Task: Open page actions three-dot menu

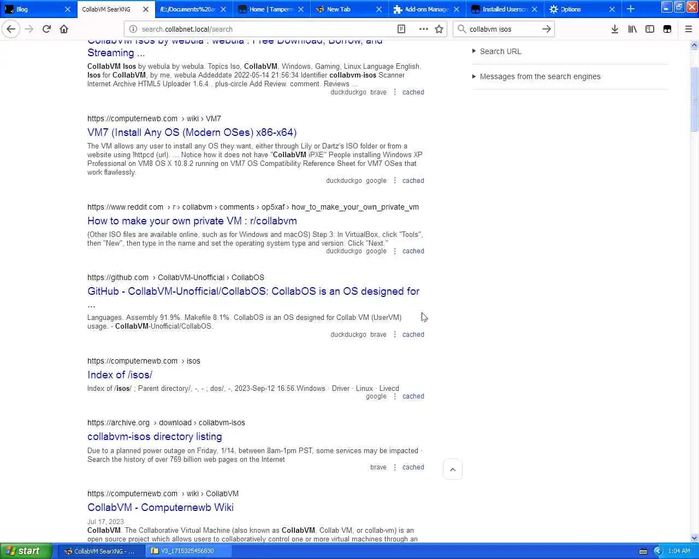Action: click(423, 29)
